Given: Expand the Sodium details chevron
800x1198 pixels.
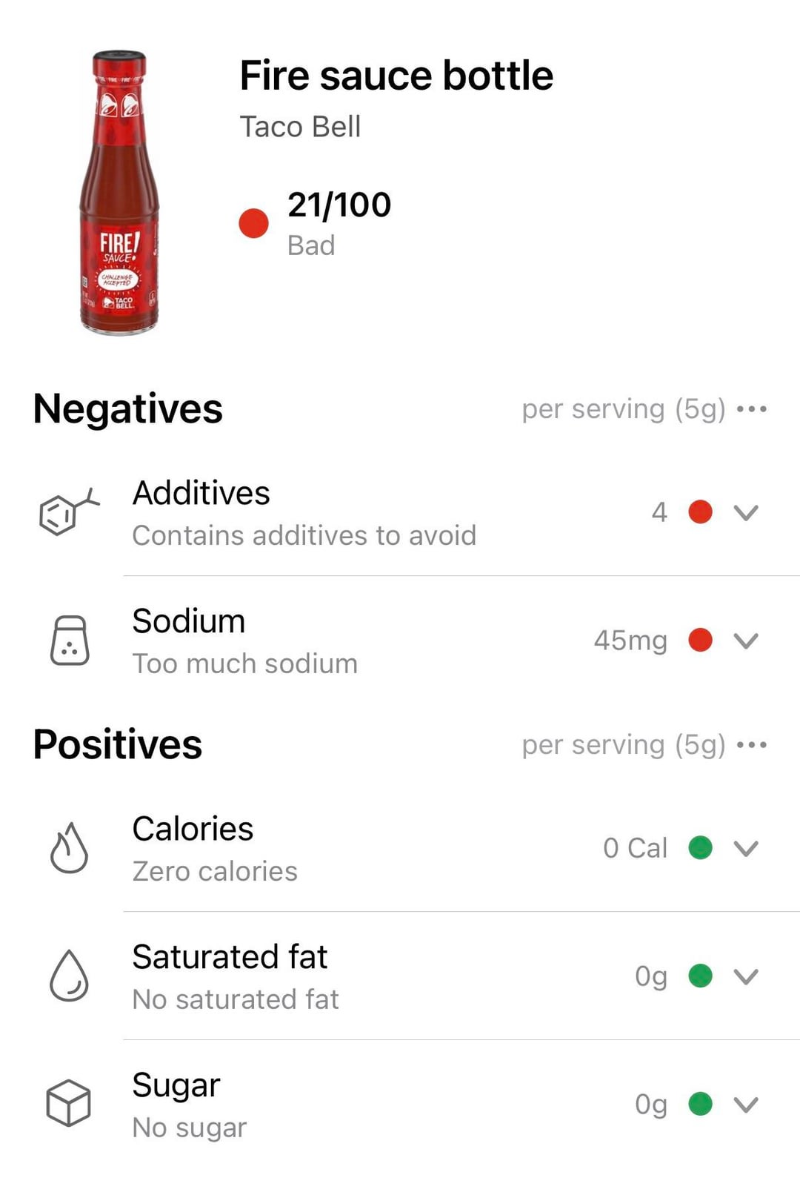Looking at the screenshot, I should (x=746, y=641).
